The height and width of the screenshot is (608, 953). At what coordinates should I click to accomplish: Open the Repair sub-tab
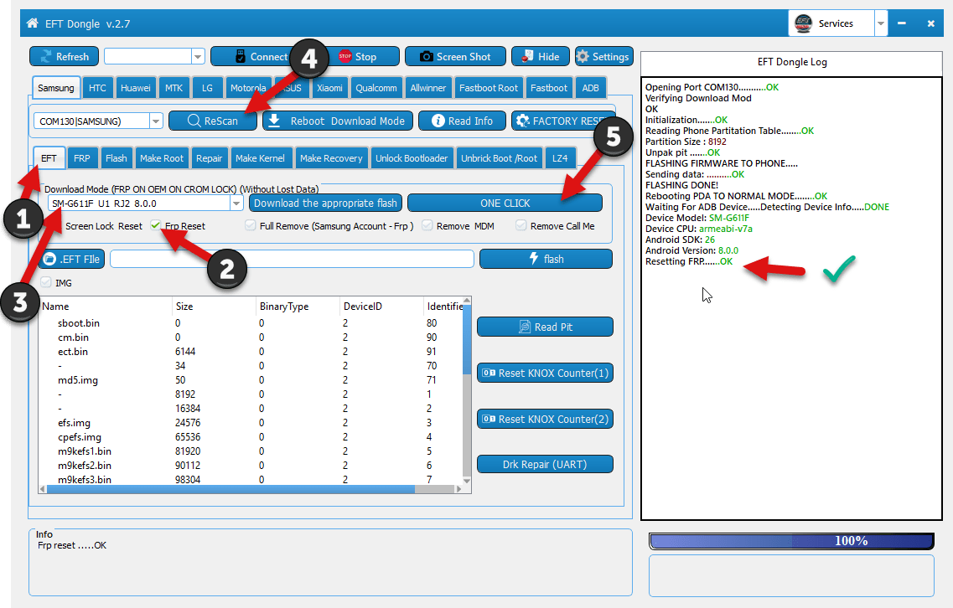[209, 158]
